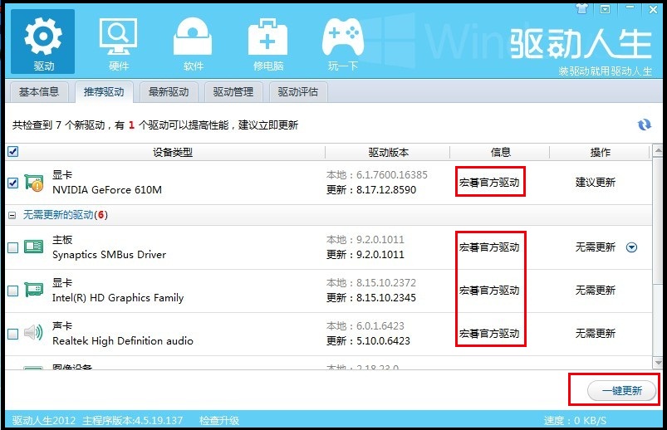Viewport: 667px width, 430px height.
Task: Uncheck the NVIDIA GeForce 610M checkbox
Action: point(13,183)
